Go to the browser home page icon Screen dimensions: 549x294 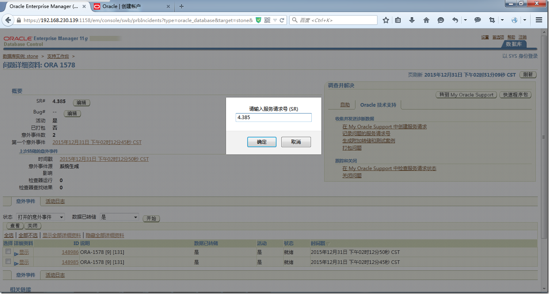point(426,20)
